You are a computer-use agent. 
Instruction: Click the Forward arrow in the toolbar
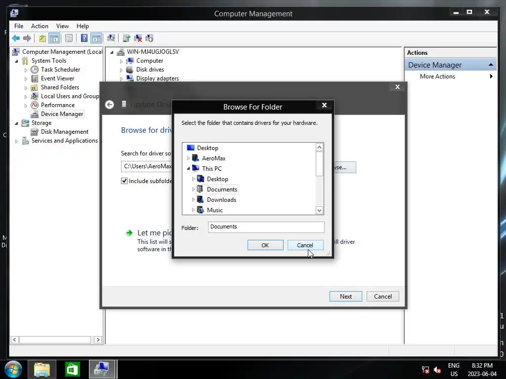tap(27, 38)
